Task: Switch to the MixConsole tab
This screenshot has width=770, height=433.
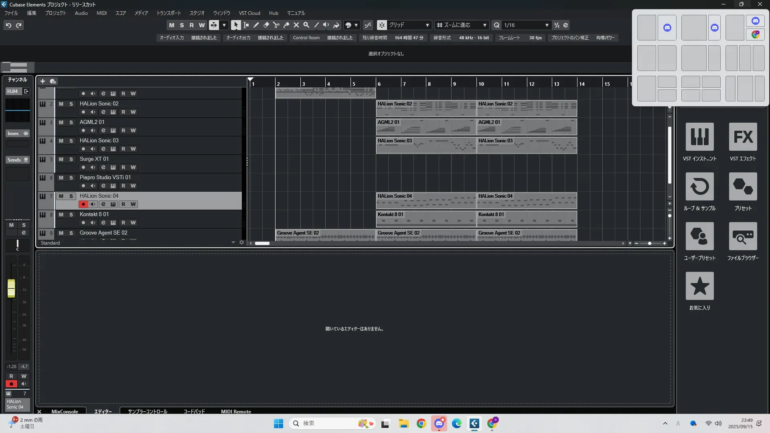Action: 65,411
